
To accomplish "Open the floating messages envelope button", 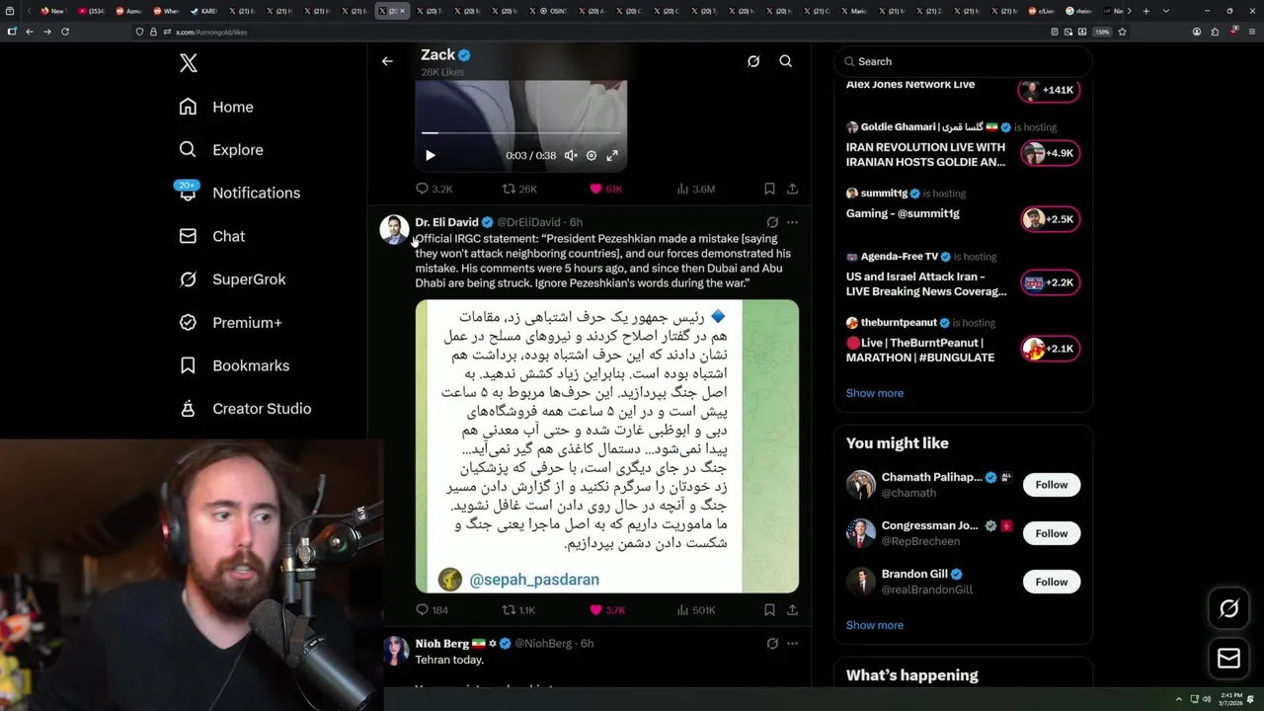I will [x=1229, y=658].
